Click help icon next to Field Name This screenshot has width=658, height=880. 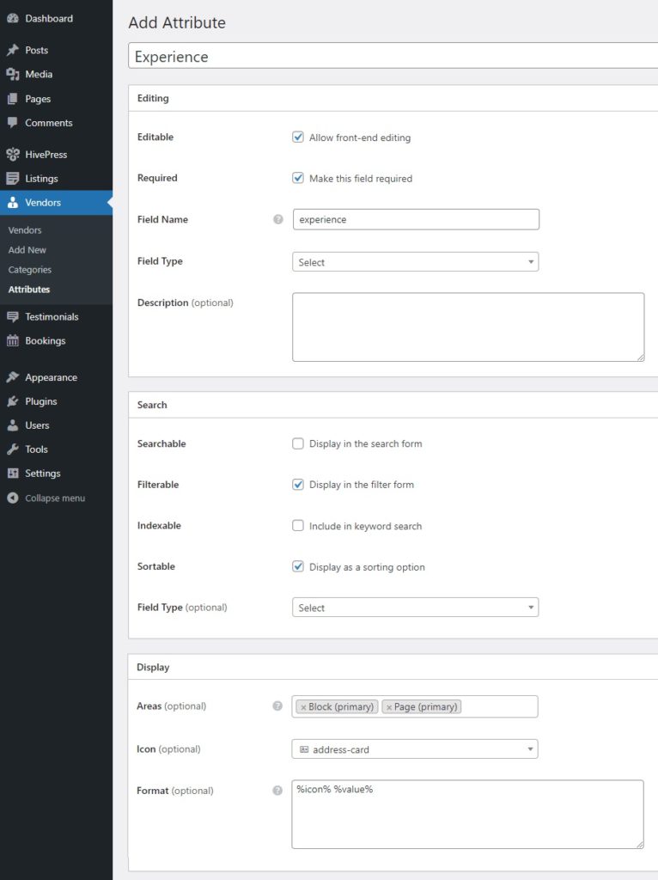tap(277, 220)
